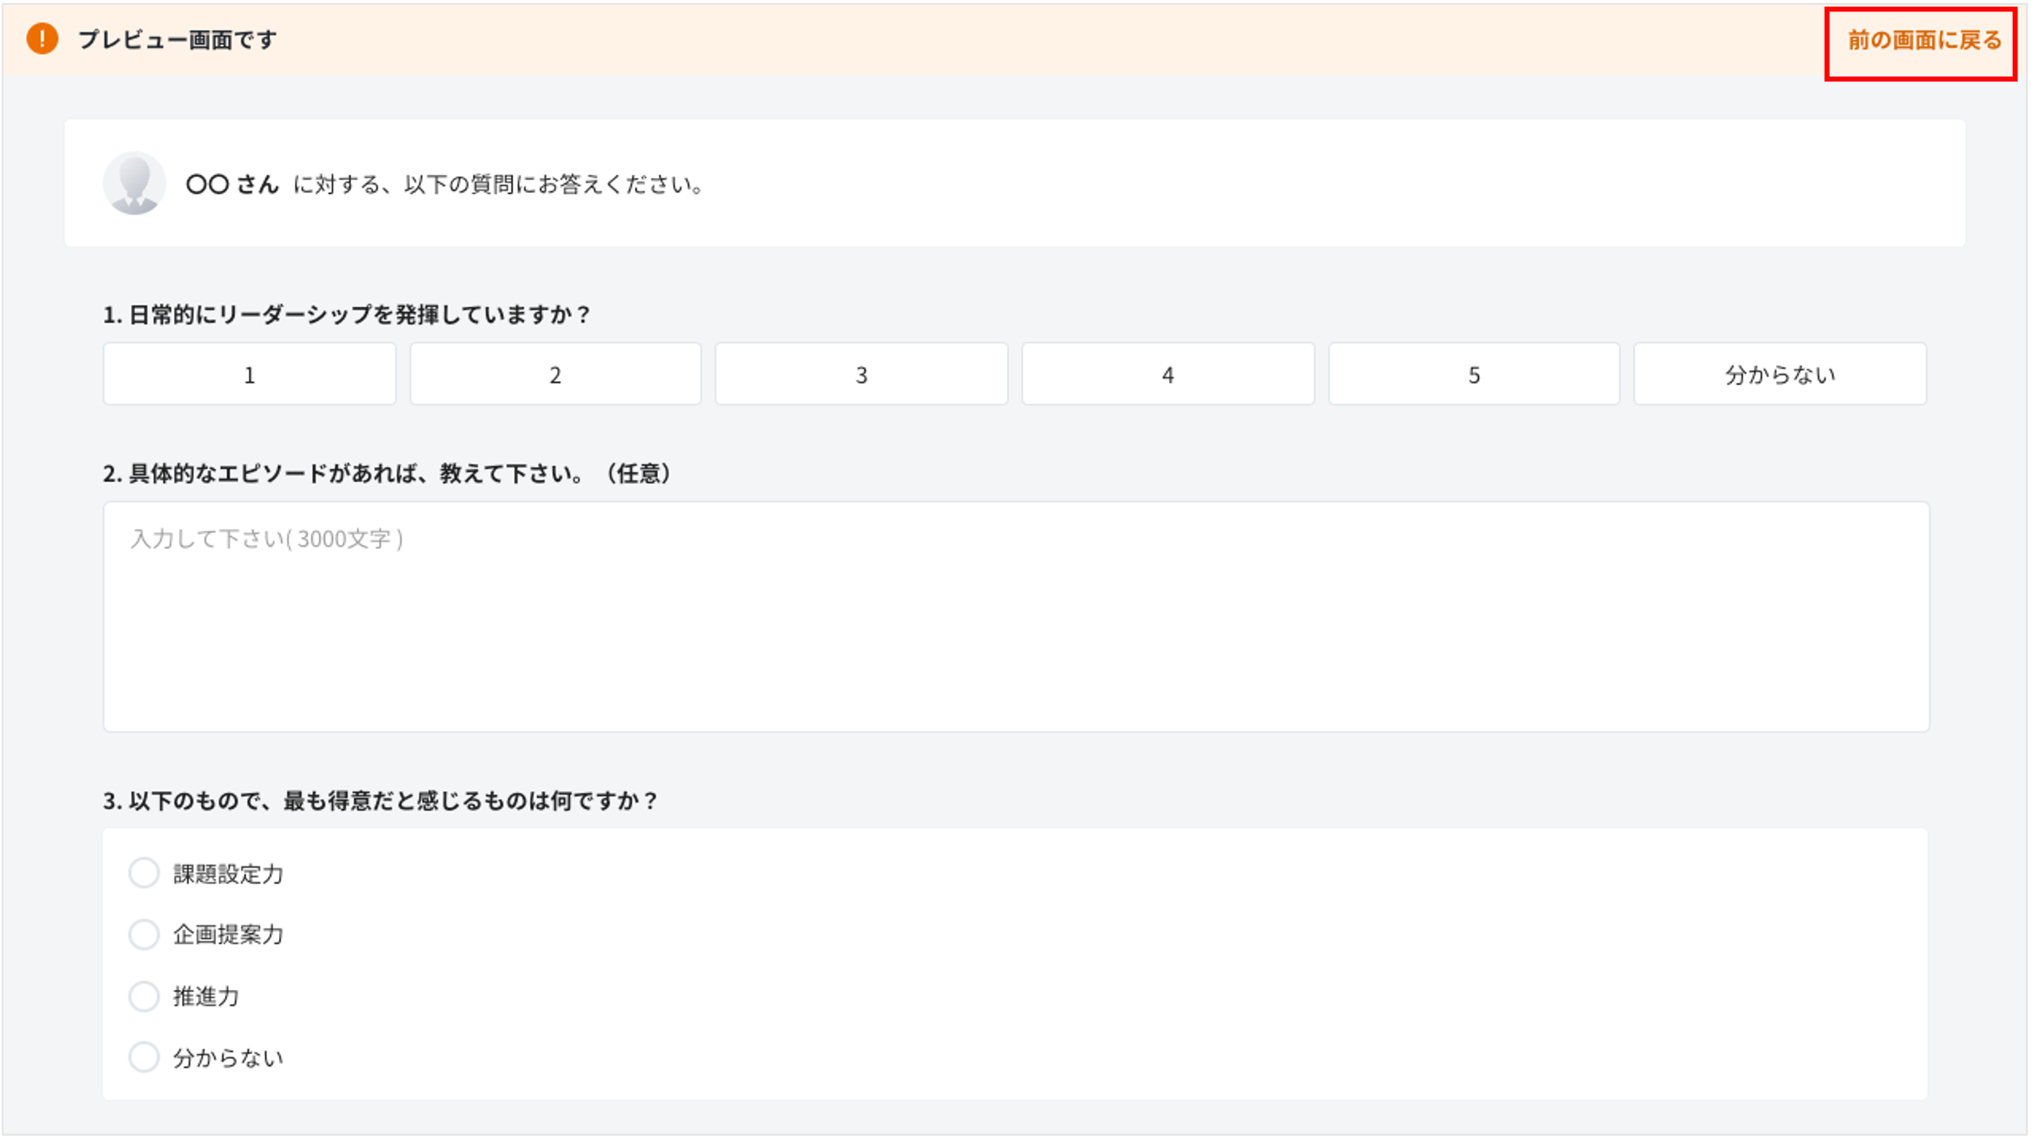Click the gray user avatar image
The height and width of the screenshot is (1139, 2031).
coord(134,184)
